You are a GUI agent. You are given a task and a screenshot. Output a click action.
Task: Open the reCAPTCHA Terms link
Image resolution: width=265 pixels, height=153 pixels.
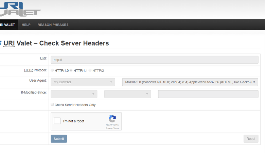[116, 128]
